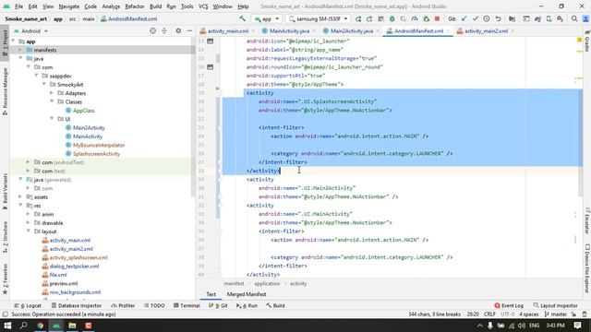
Task: Open File Explorer from the taskbar
Action: [72, 326]
